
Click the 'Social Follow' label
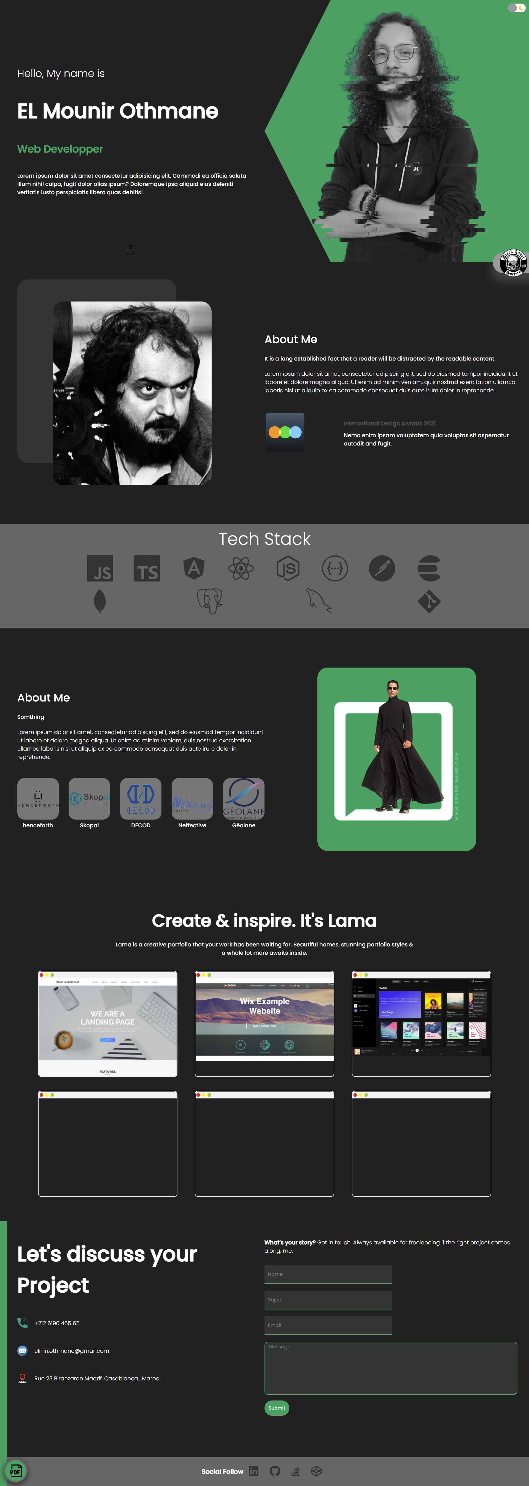click(222, 1472)
